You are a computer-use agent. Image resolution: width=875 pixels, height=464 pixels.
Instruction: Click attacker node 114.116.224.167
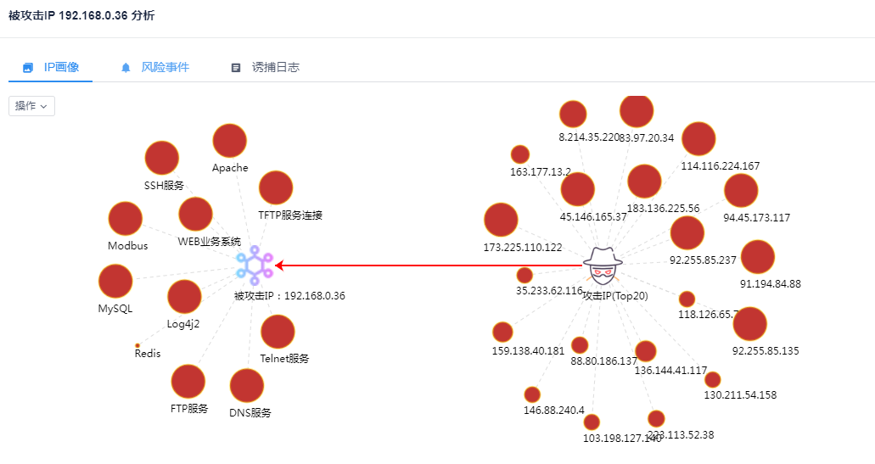698,139
